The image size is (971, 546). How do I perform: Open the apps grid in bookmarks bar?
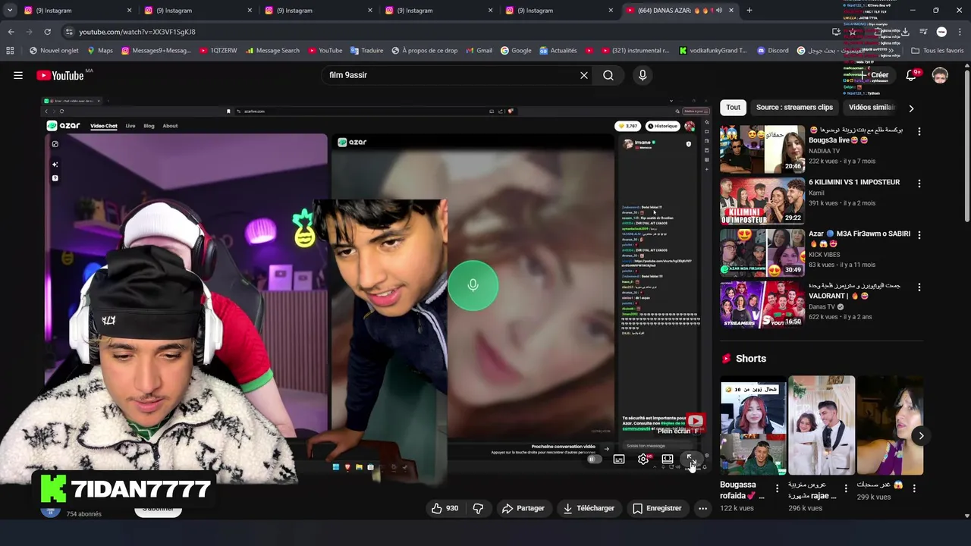pyautogui.click(x=10, y=51)
